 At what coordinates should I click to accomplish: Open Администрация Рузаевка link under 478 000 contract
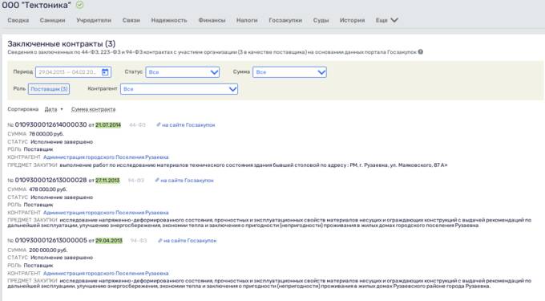click(x=106, y=213)
